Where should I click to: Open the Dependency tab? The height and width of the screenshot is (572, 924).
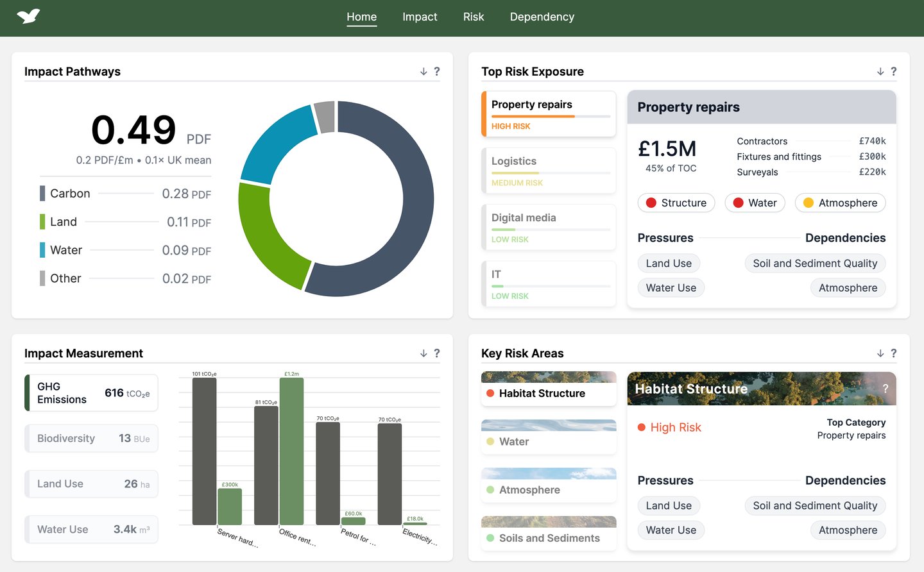coord(542,17)
